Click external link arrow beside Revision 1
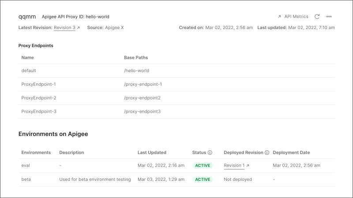 coord(248,165)
